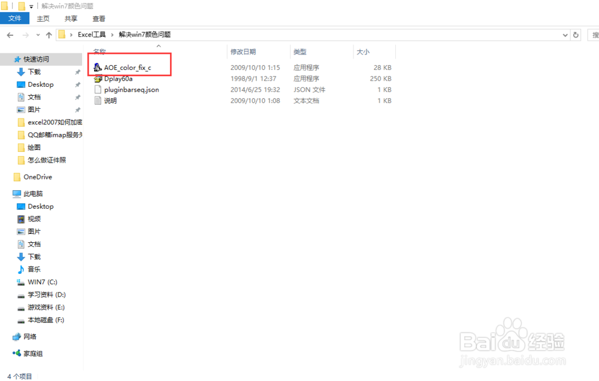Select the Dplay60a application icon

pos(98,78)
